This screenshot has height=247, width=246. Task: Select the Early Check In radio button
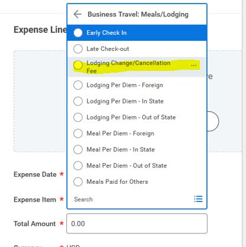[x=78, y=32]
